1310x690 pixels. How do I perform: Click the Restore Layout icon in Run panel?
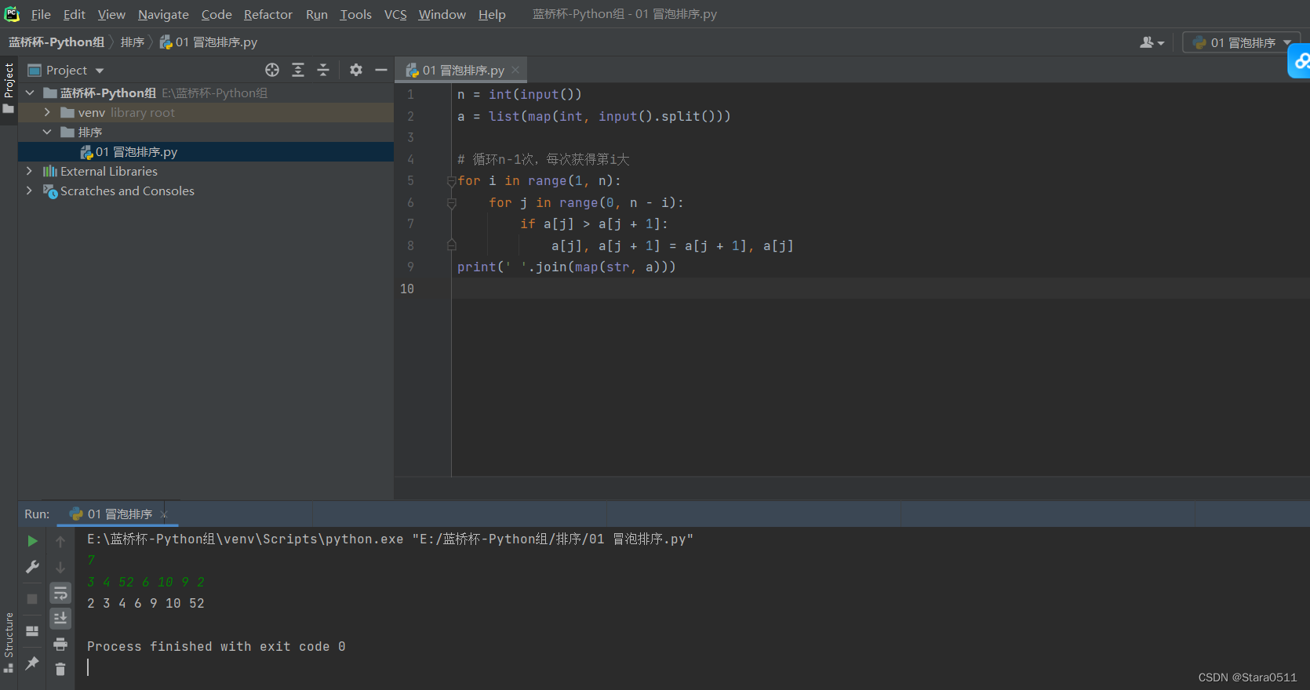pos(32,631)
